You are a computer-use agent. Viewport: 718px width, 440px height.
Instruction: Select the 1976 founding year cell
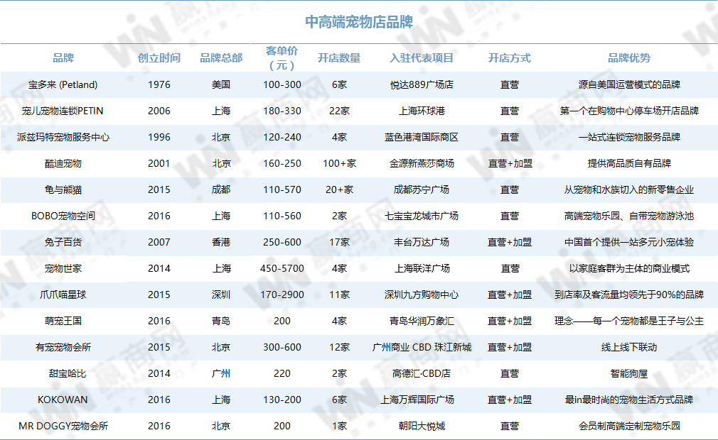coord(159,84)
